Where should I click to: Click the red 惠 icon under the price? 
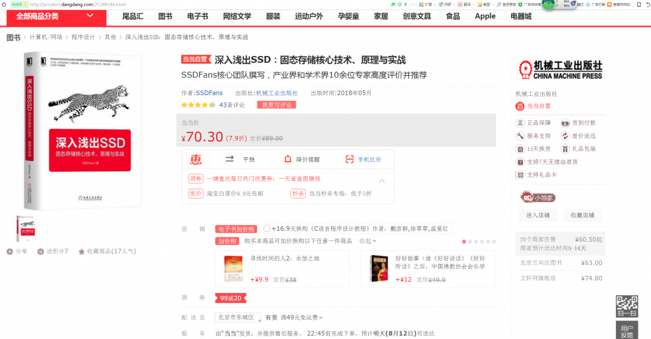(196, 159)
